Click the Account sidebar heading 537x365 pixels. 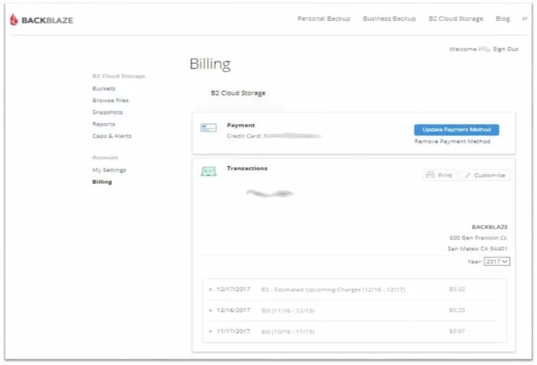click(x=105, y=158)
